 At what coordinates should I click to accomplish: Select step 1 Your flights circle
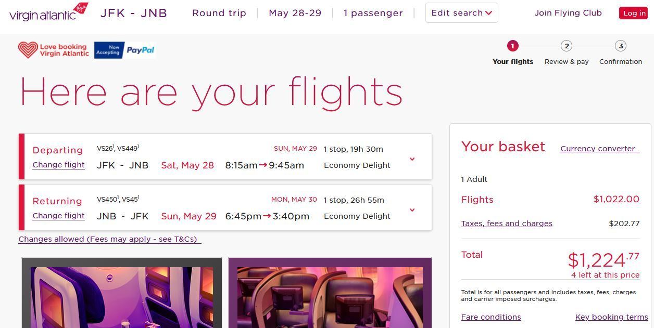pyautogui.click(x=512, y=46)
